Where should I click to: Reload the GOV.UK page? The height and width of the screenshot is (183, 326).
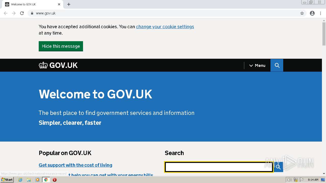click(x=22, y=13)
